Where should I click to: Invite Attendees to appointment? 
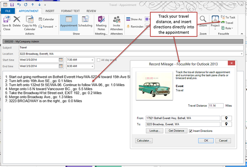coord(117,23)
